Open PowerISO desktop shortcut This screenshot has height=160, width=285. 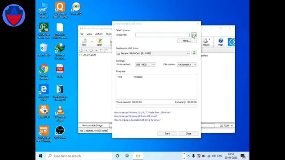tap(76, 8)
